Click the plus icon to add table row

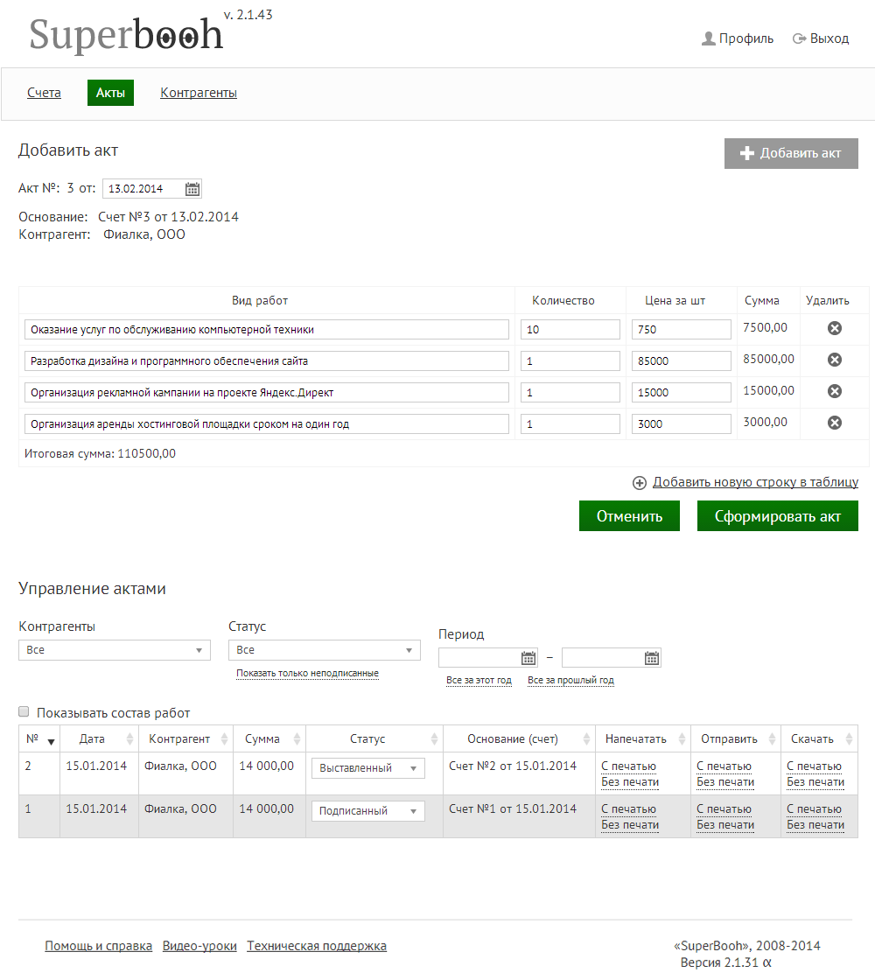(x=640, y=482)
